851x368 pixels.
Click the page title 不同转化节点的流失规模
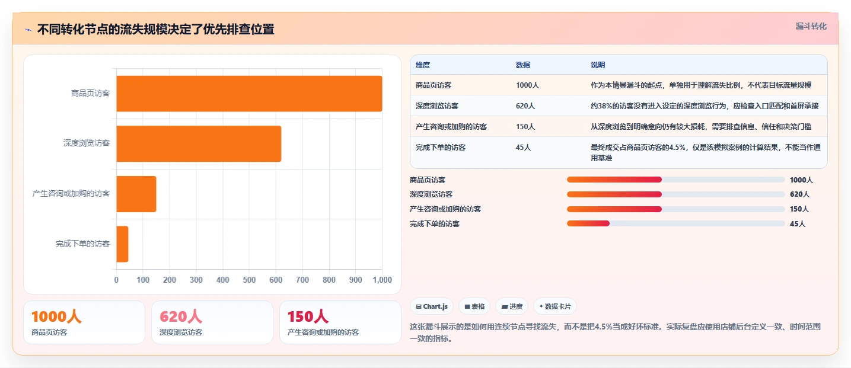click(155, 30)
